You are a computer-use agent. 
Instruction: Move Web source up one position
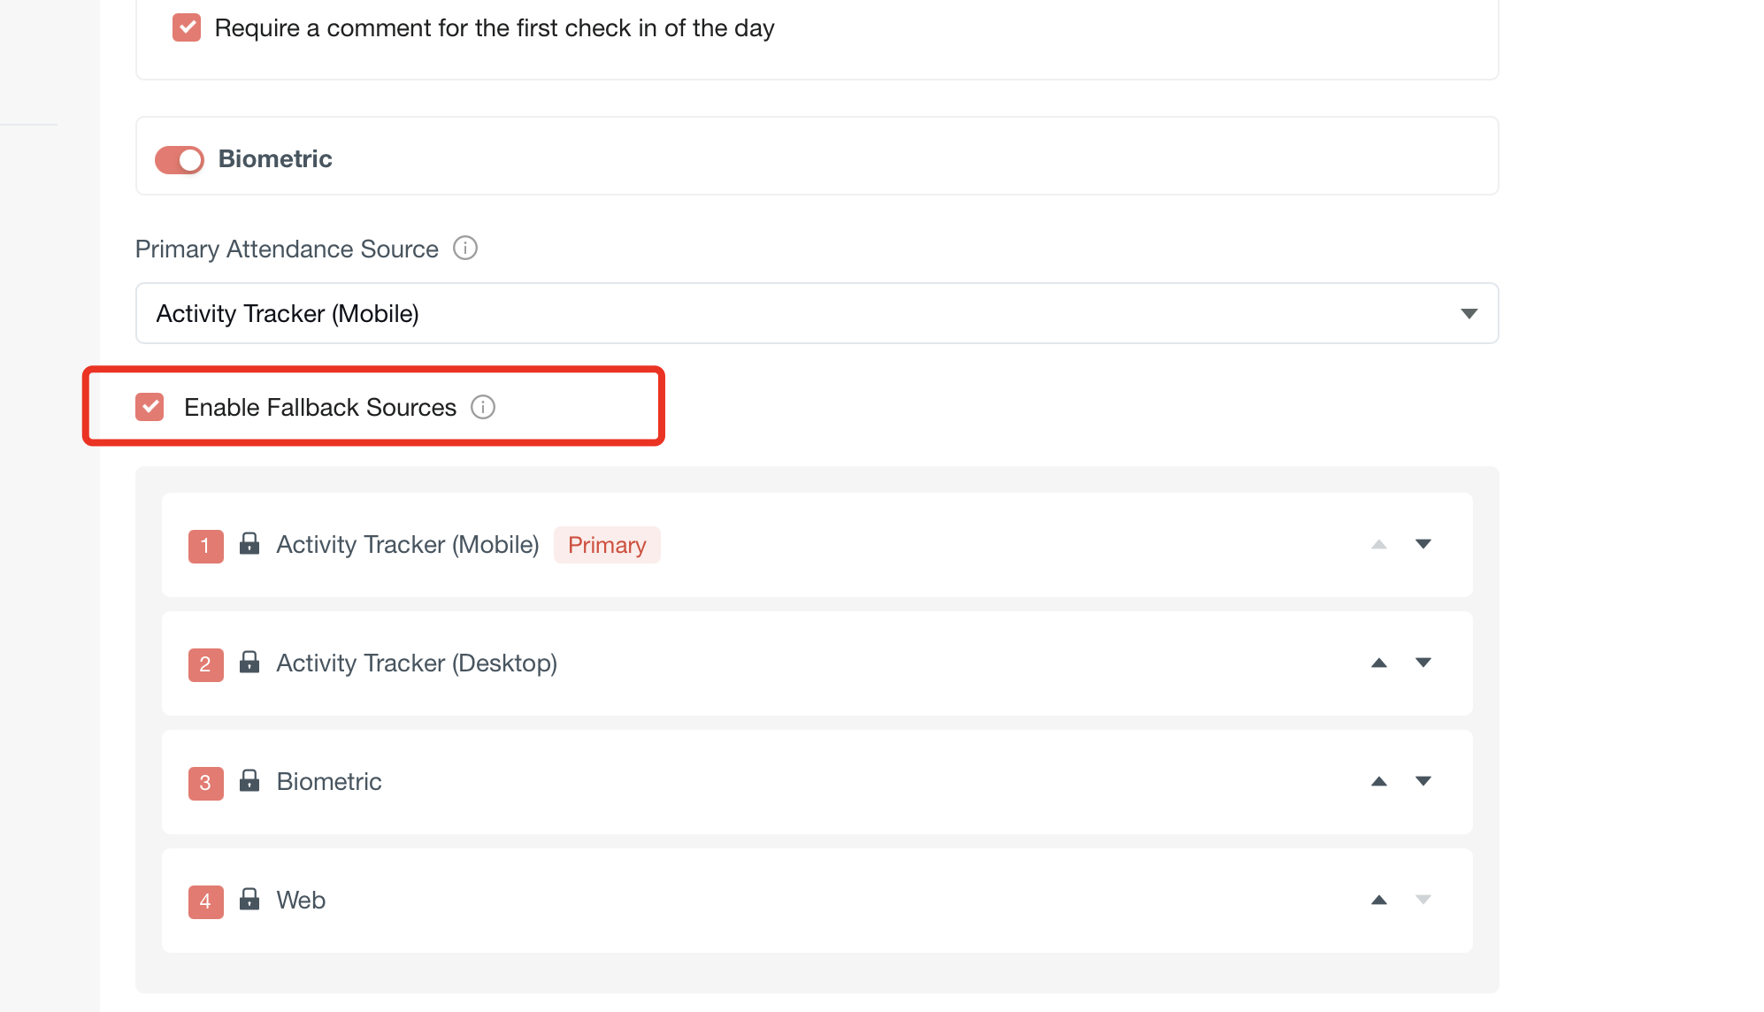tap(1378, 900)
